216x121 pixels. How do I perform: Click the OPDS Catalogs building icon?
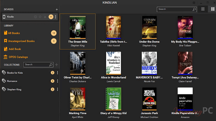click(6, 57)
